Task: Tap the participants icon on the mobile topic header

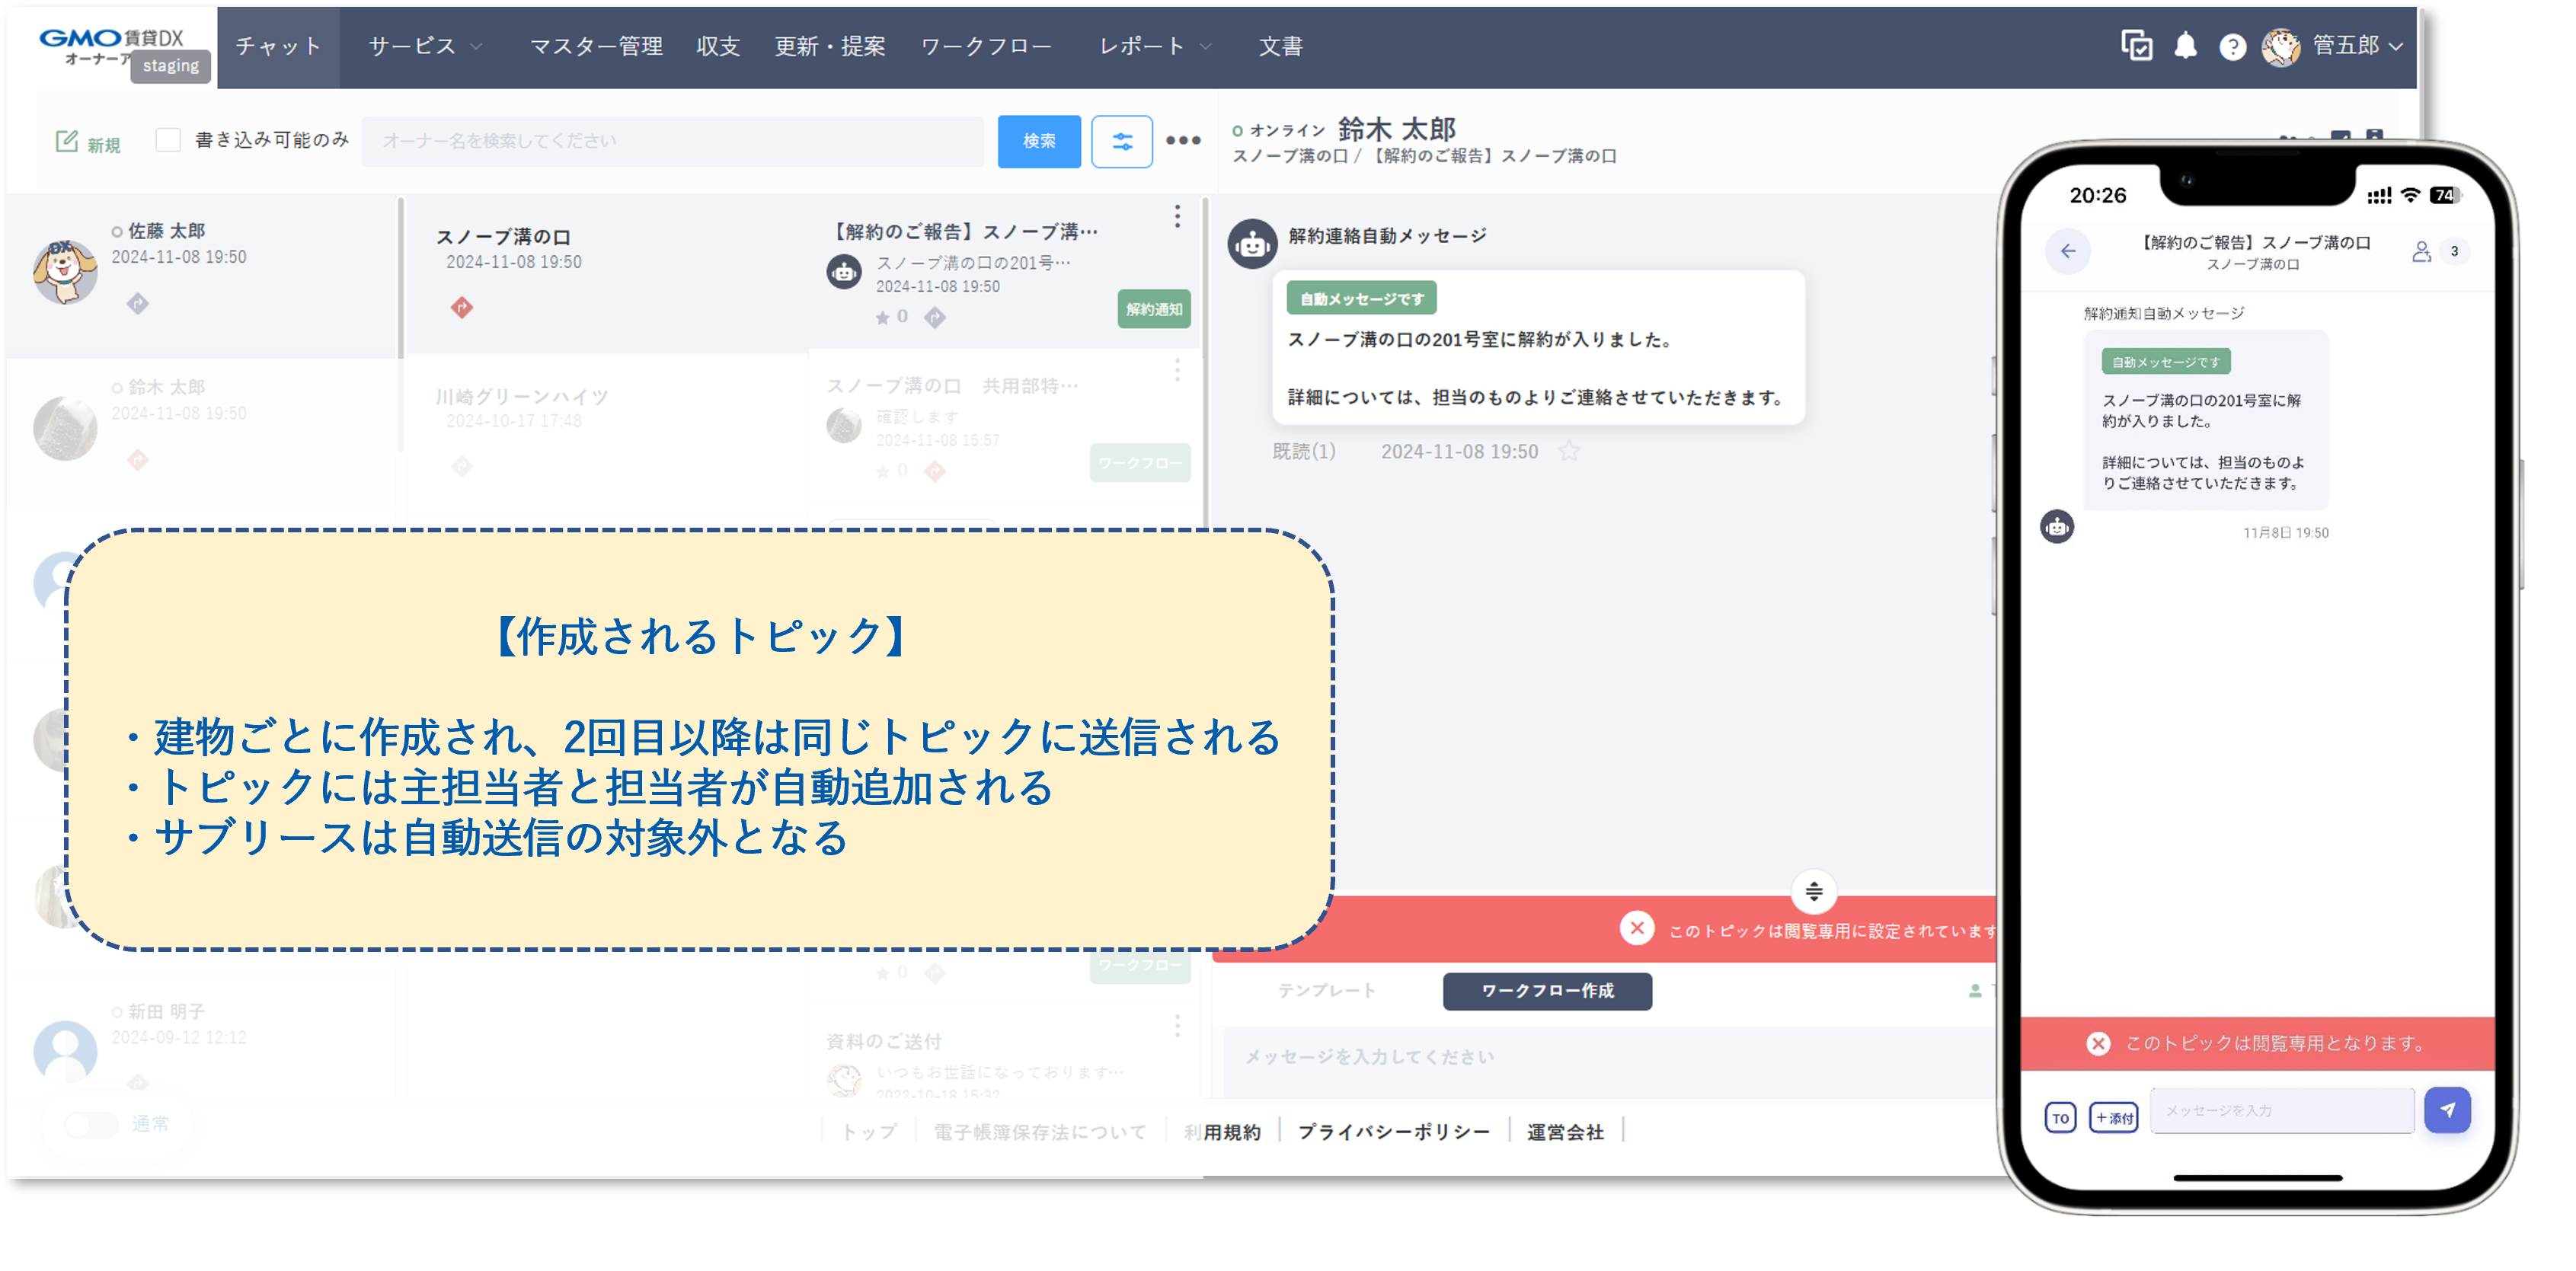Action: point(2422,252)
